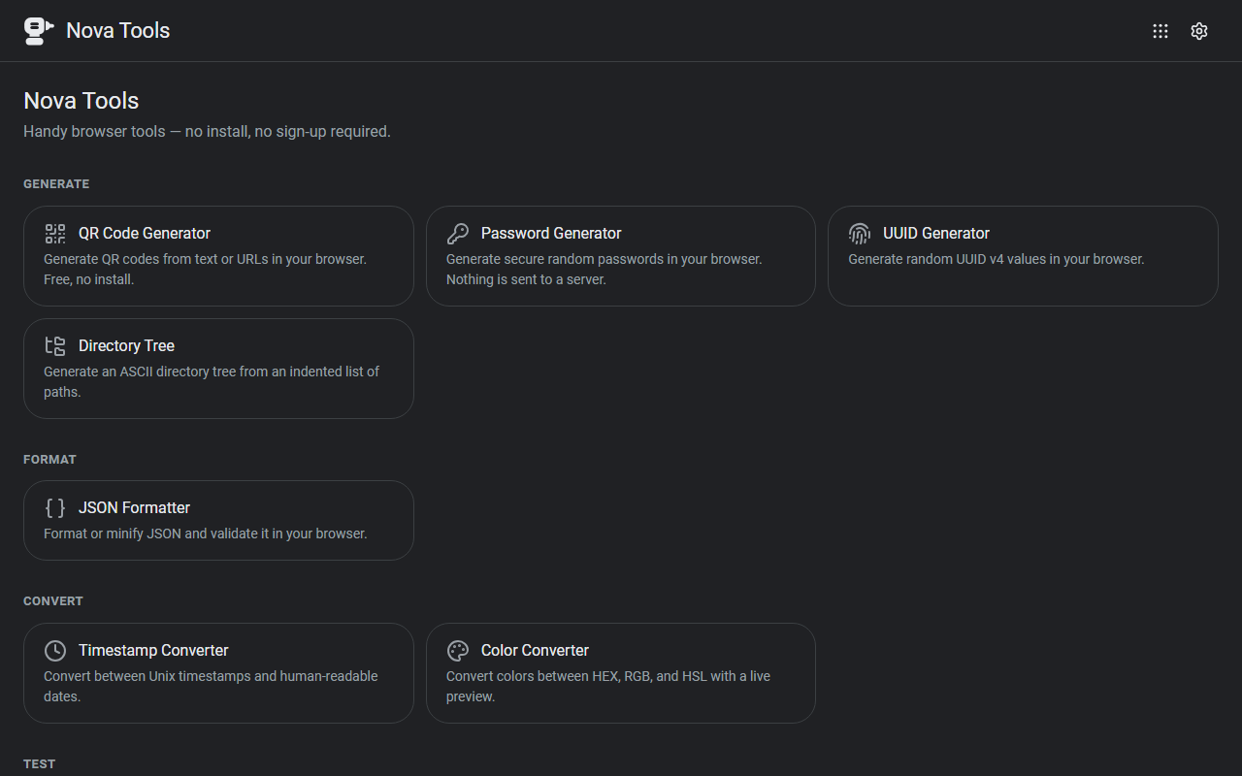Click the key icon for Password Generator
The height and width of the screenshot is (776, 1242).
point(458,234)
